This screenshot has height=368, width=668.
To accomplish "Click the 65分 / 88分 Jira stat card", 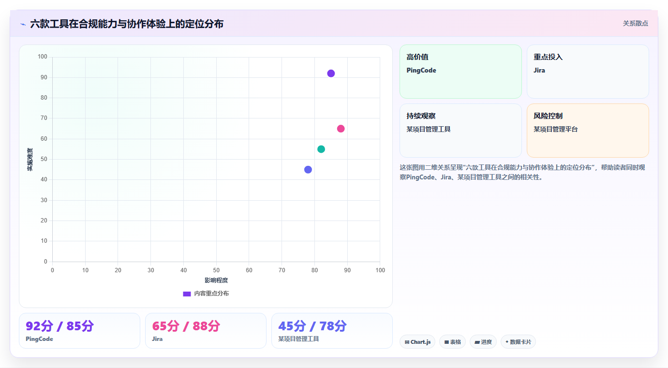I will [x=206, y=331].
